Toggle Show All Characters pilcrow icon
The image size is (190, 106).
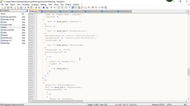click(x=69, y=7)
